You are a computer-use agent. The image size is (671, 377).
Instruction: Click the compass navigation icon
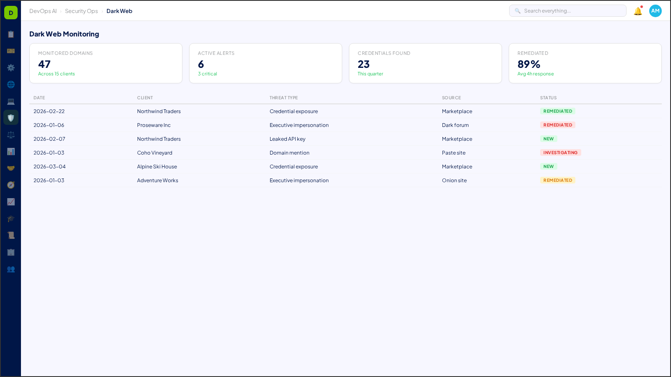tap(11, 185)
